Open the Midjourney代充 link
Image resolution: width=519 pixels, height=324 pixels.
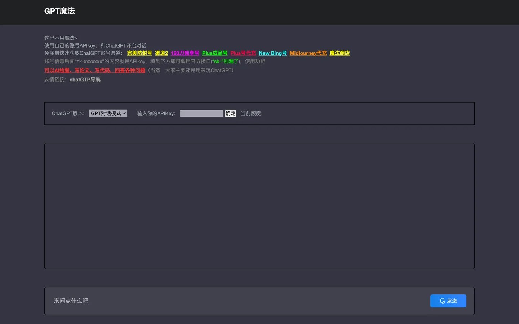click(x=308, y=53)
